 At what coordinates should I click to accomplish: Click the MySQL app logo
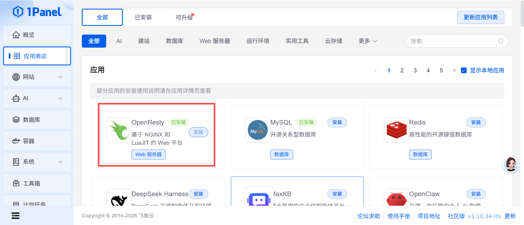click(x=258, y=130)
